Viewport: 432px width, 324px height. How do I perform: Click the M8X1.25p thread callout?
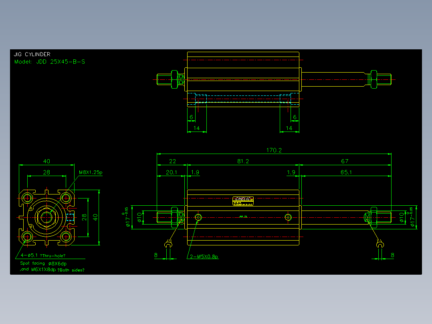click(x=91, y=172)
